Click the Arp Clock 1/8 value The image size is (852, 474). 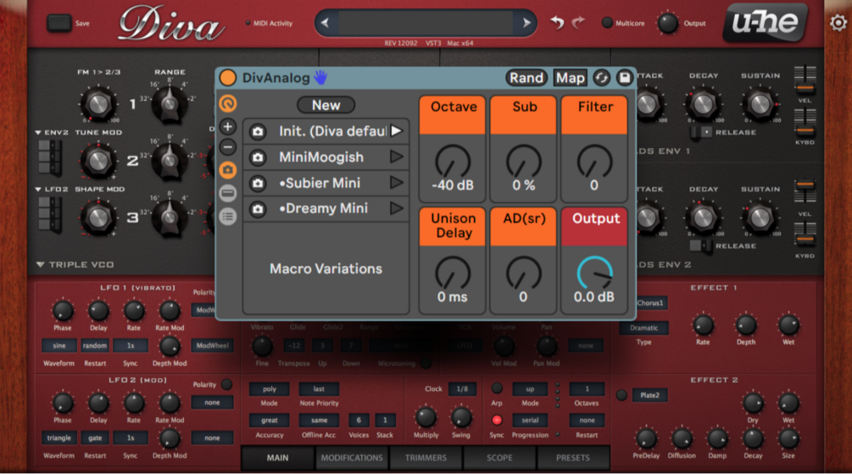(462, 389)
